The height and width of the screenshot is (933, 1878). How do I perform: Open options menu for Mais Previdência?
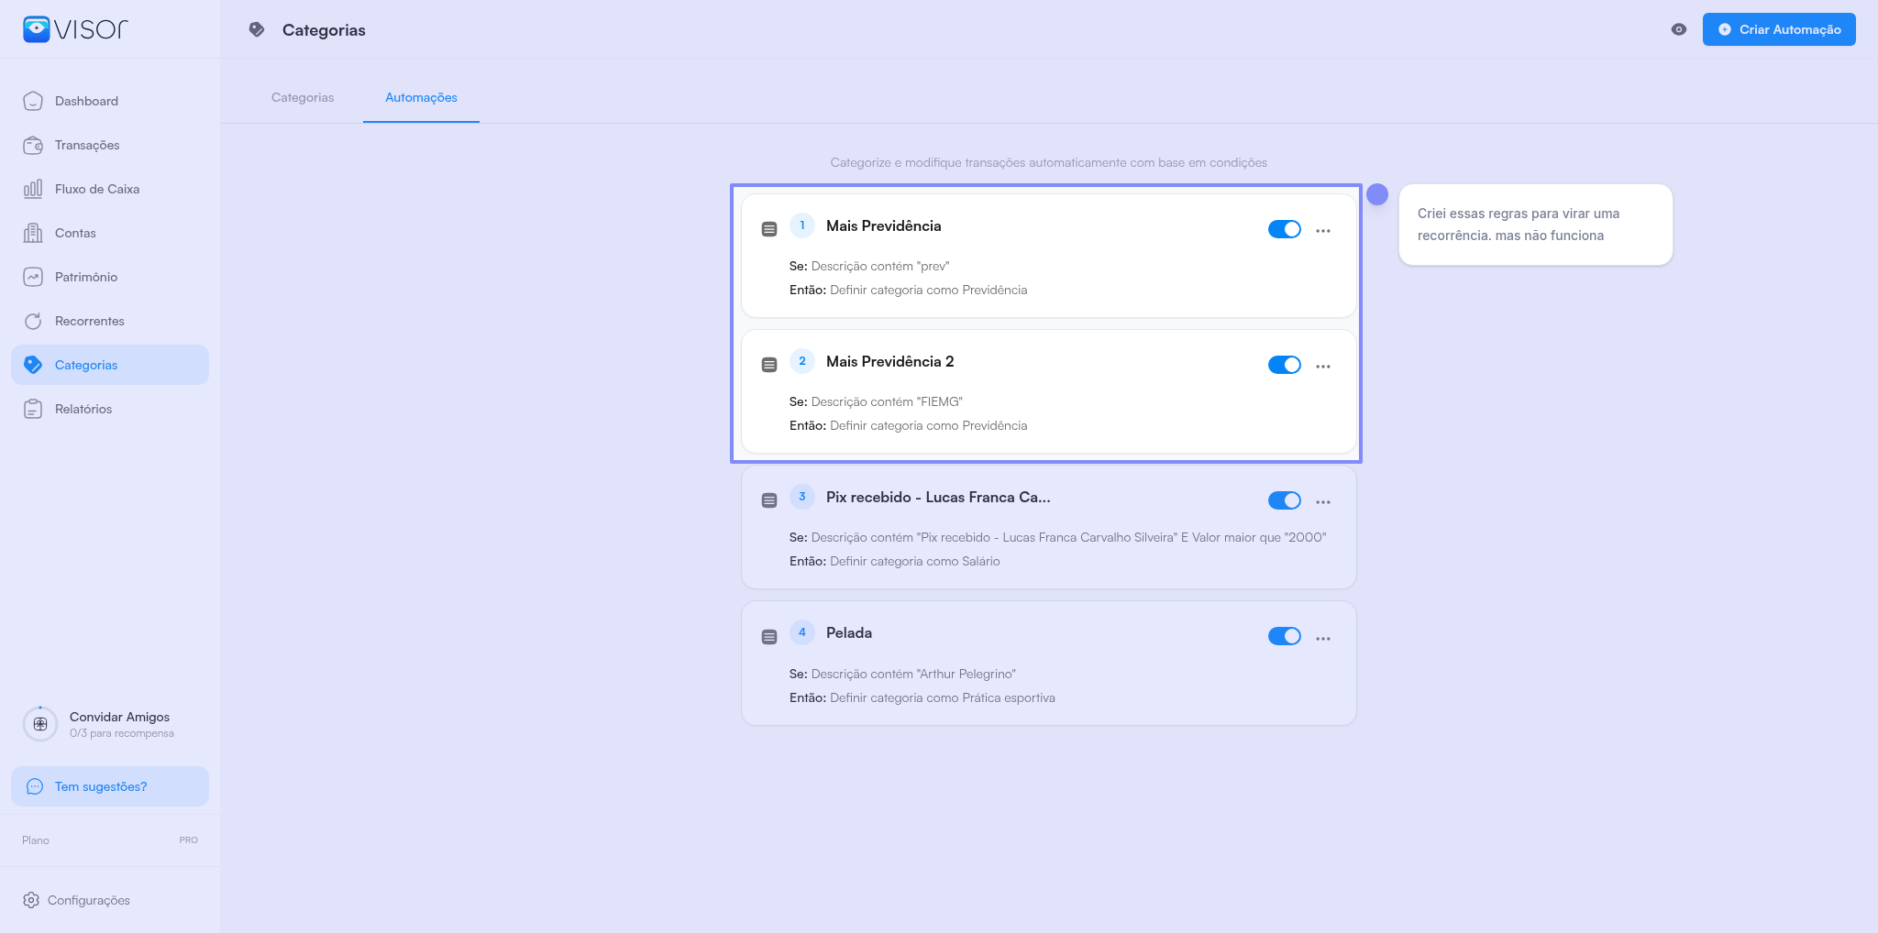pos(1323,231)
